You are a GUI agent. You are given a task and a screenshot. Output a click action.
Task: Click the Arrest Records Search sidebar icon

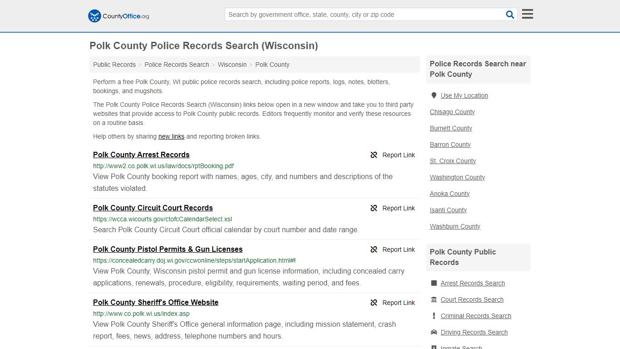(434, 283)
